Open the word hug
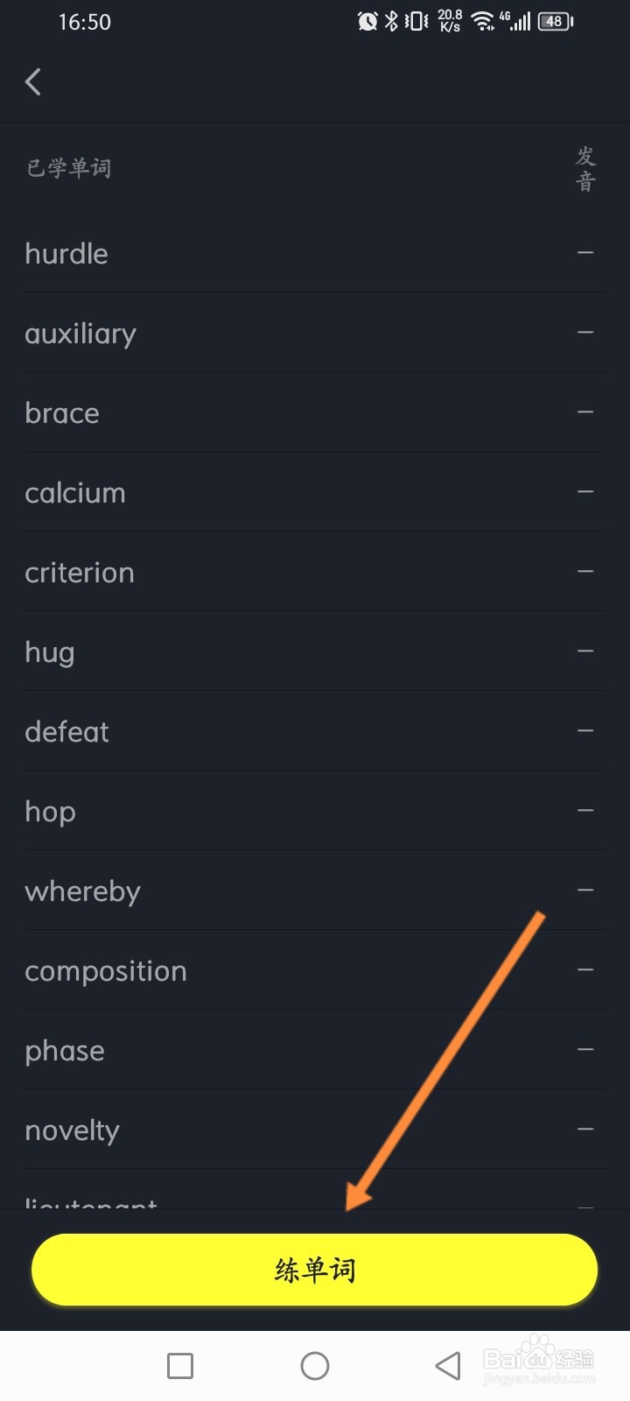Image resolution: width=630 pixels, height=1401 pixels. (50, 652)
